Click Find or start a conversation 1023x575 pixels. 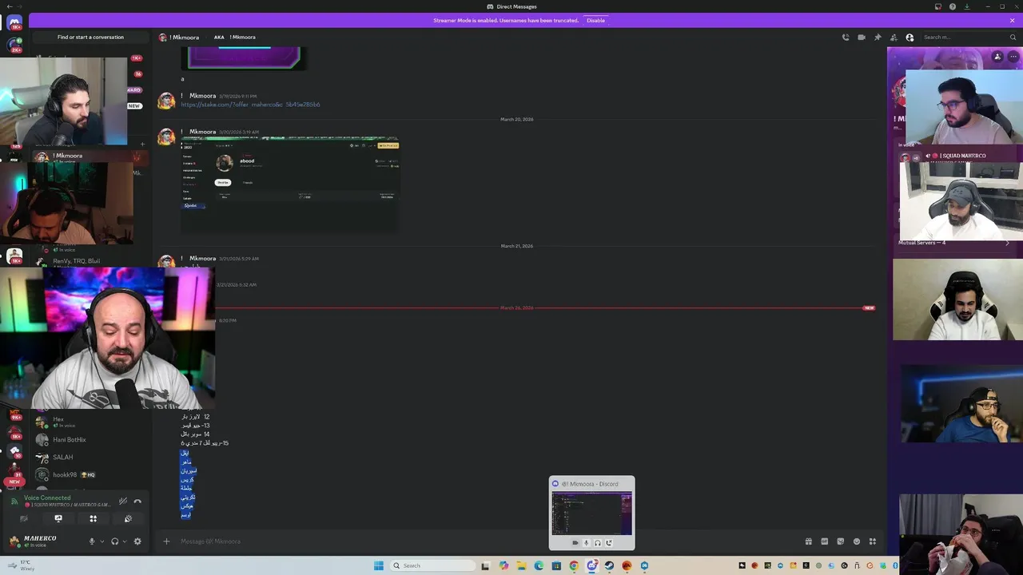point(90,37)
